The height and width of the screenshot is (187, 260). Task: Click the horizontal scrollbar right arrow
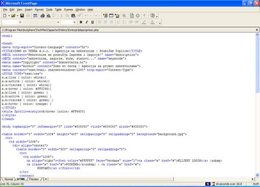pos(253,179)
